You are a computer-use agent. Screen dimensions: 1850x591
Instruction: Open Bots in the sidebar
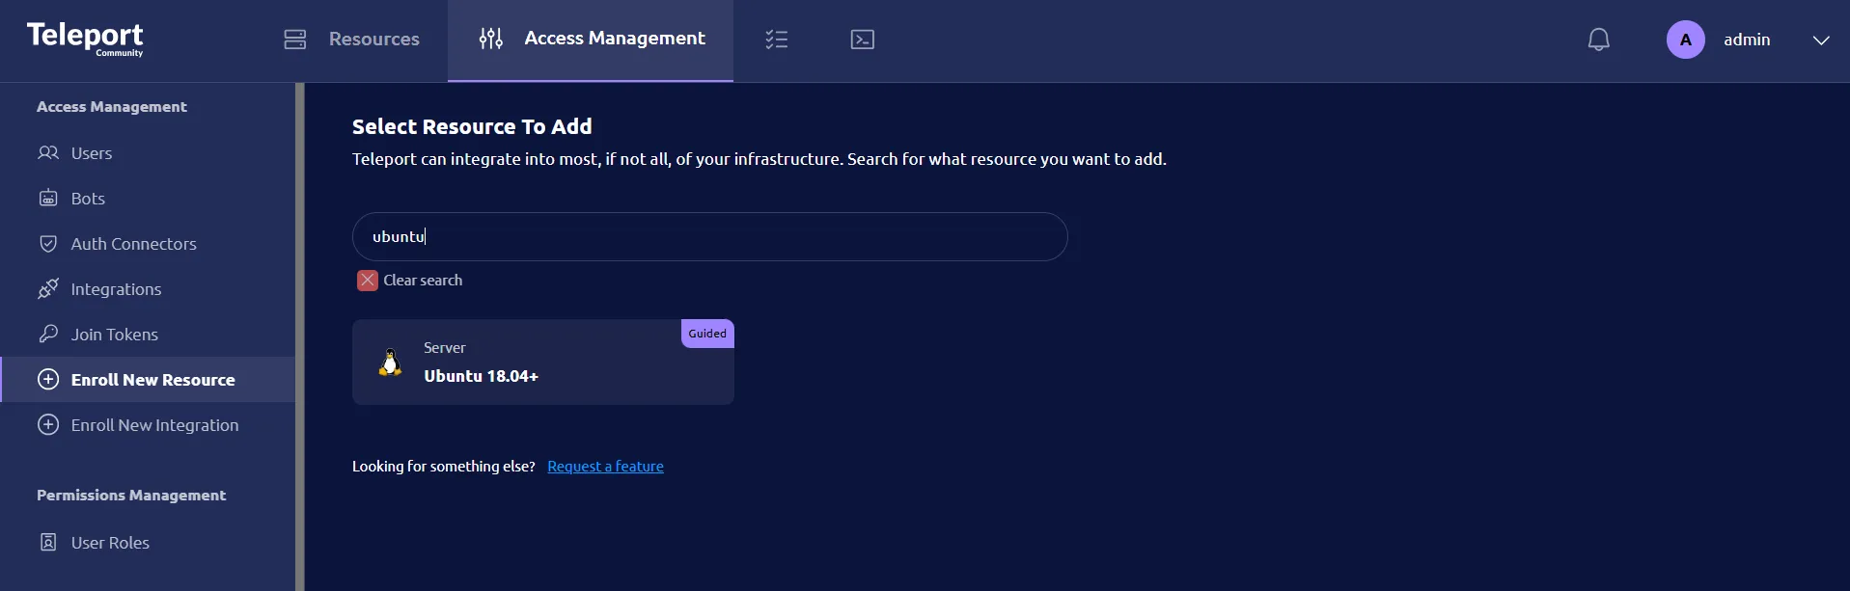[x=148, y=198]
